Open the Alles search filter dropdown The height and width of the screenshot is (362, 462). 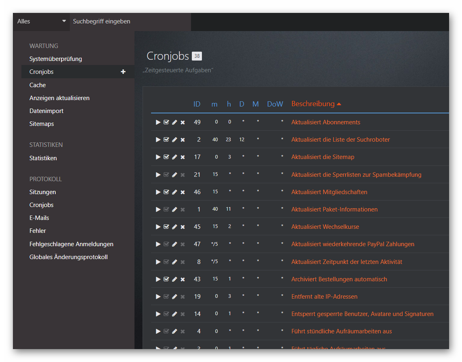pos(41,21)
